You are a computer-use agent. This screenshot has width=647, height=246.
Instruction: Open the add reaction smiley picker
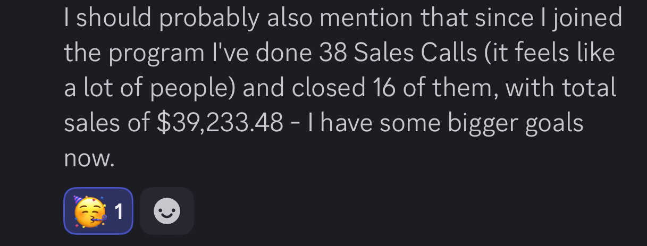coord(167,211)
